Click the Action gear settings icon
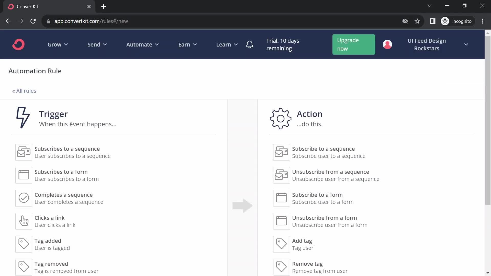This screenshot has height=276, width=491. point(280,119)
